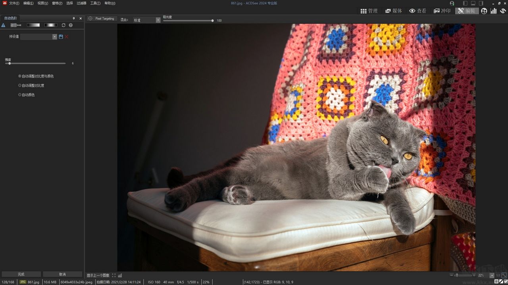Select 自动颜色 radio option
The height and width of the screenshot is (285, 508).
coord(20,95)
